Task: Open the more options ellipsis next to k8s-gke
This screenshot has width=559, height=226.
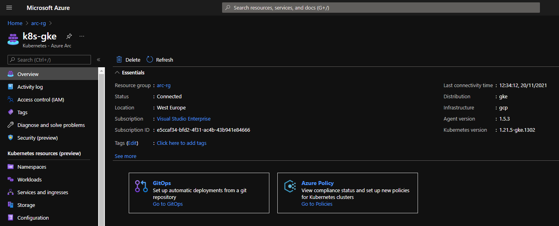Action: [x=82, y=36]
